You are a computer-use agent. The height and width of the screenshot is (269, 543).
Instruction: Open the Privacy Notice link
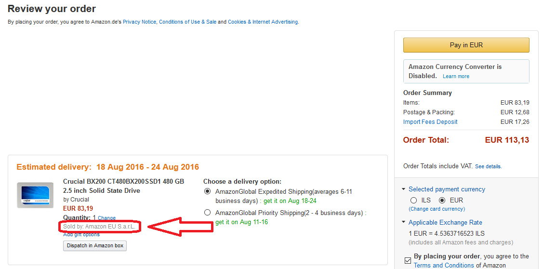(x=139, y=22)
